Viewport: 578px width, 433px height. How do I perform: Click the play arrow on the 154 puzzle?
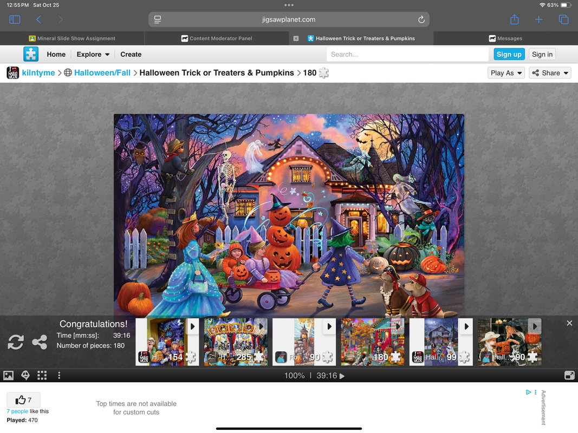192,326
